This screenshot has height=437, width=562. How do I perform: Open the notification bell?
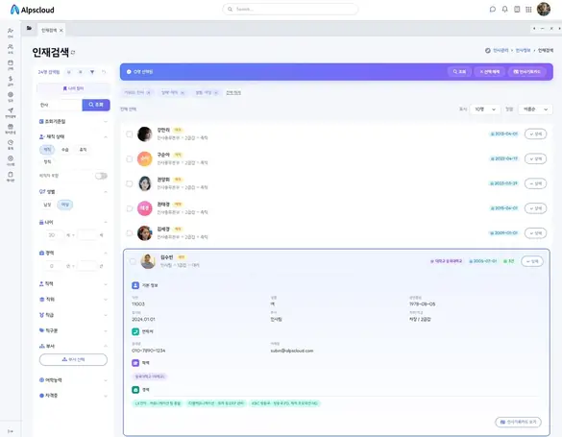pos(504,10)
